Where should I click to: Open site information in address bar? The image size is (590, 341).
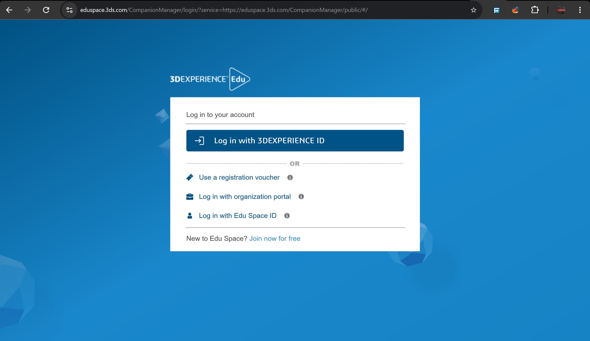[x=69, y=10]
